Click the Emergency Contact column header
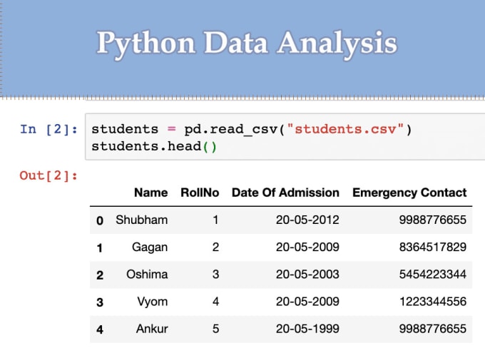Screen dimensions: 485x353 [409, 193]
